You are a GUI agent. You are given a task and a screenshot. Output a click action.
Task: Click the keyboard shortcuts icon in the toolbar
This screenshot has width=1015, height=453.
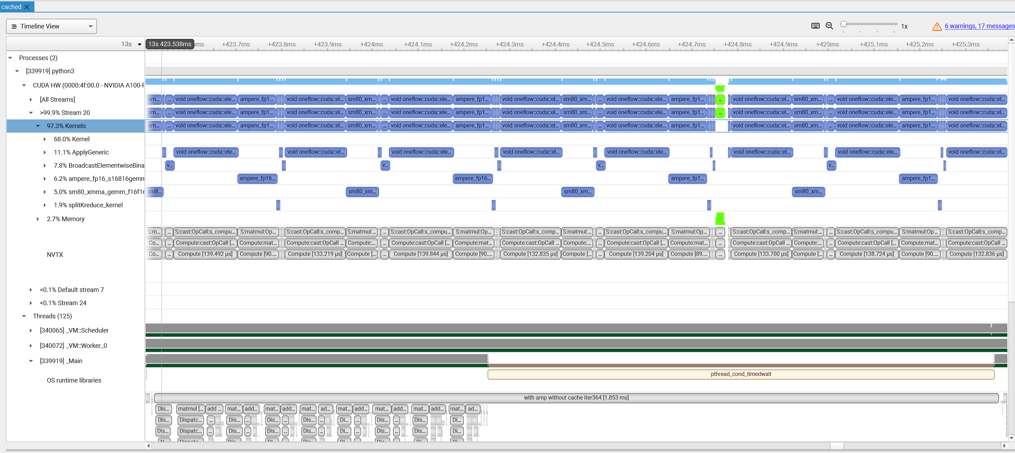coord(815,26)
